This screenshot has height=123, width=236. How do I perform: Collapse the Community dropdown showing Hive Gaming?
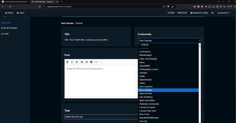click(x=169, y=41)
